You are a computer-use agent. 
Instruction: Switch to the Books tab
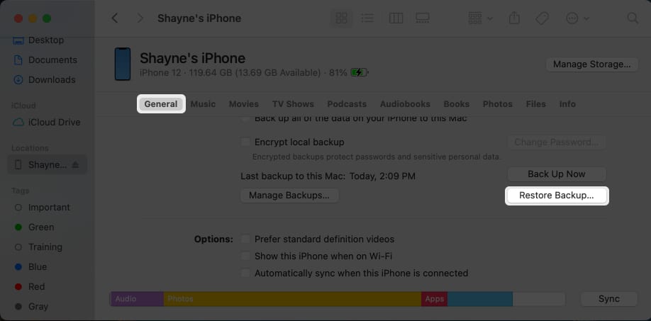(456, 104)
